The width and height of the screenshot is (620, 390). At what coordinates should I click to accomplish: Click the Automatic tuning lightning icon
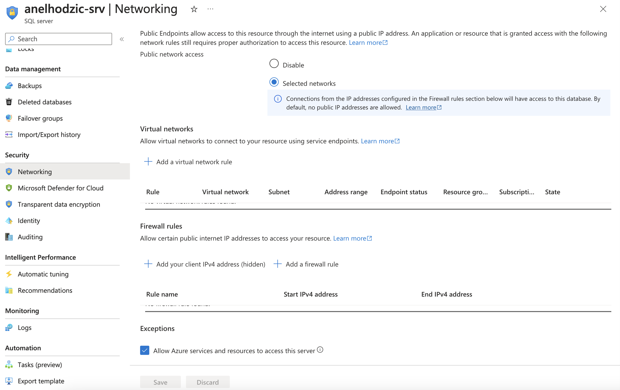coord(9,274)
